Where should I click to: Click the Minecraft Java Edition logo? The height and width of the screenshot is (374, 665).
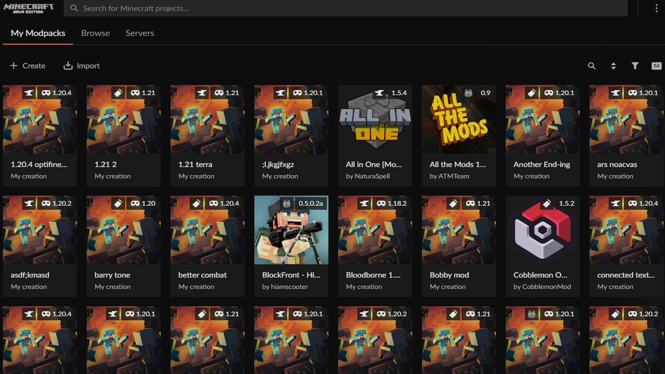[28, 8]
